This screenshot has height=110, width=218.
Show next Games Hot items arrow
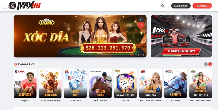210,64
